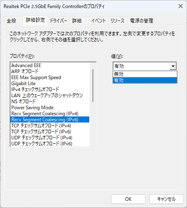187x208 pixels.
Task: Open the 詳細 tab
Action: tap(79, 21)
